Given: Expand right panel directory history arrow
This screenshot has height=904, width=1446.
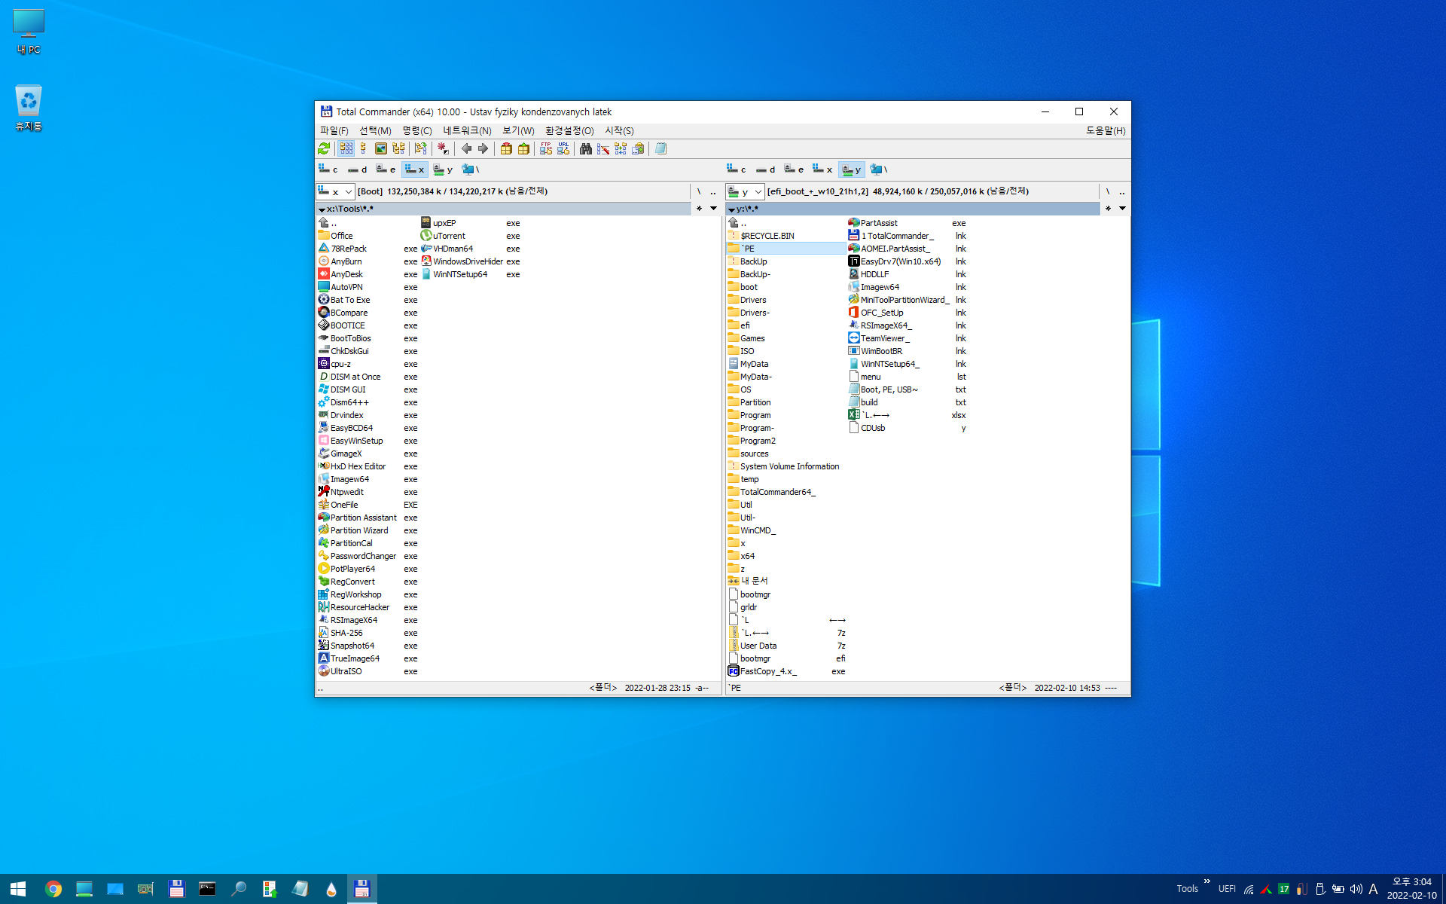Looking at the screenshot, I should point(1122,209).
